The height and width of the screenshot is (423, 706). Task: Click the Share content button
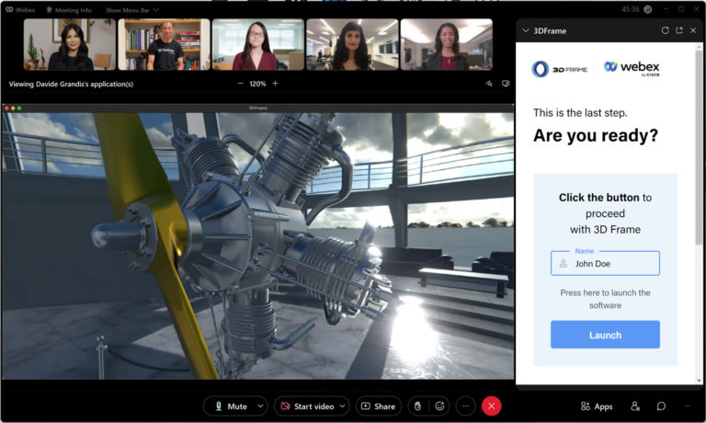pos(377,406)
